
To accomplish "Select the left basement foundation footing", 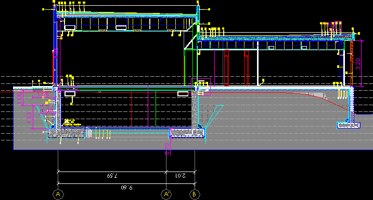I will coord(66,133).
